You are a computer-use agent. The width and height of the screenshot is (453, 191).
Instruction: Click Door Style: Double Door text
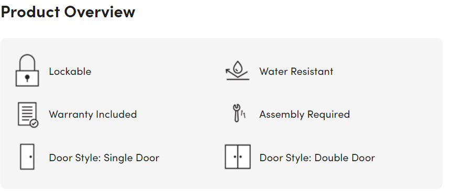click(317, 158)
